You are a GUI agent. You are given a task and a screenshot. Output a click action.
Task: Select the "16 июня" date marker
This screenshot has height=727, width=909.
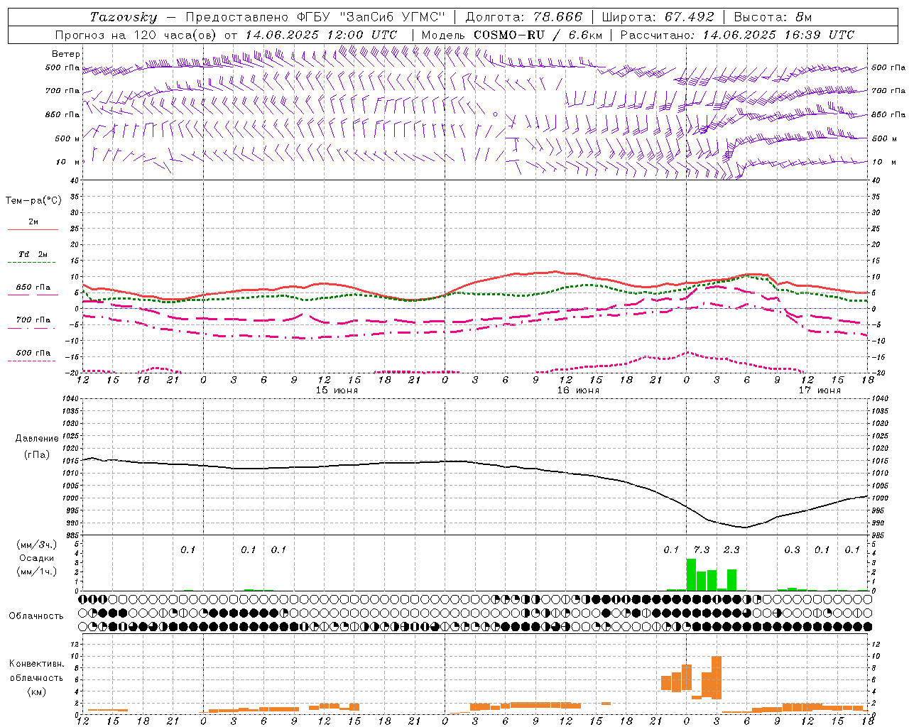click(578, 390)
